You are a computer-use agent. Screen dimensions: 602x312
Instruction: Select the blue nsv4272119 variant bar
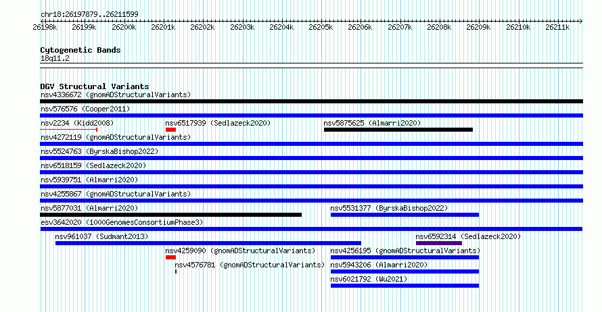(311, 144)
